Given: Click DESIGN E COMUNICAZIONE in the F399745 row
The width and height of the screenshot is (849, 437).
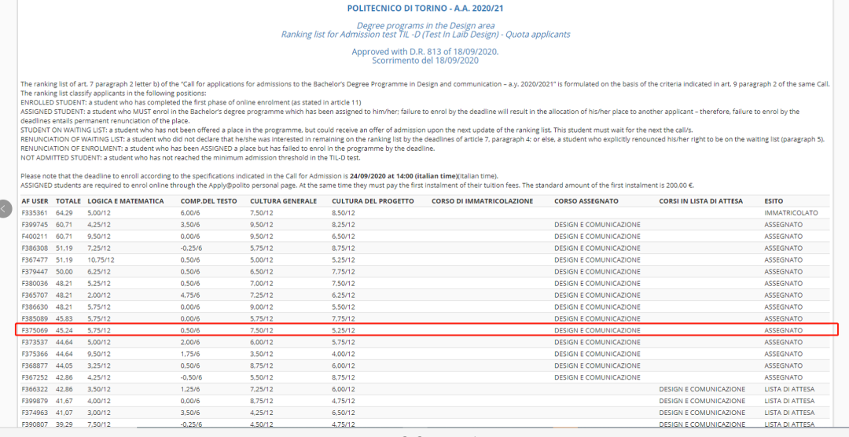Looking at the screenshot, I should point(597,224).
